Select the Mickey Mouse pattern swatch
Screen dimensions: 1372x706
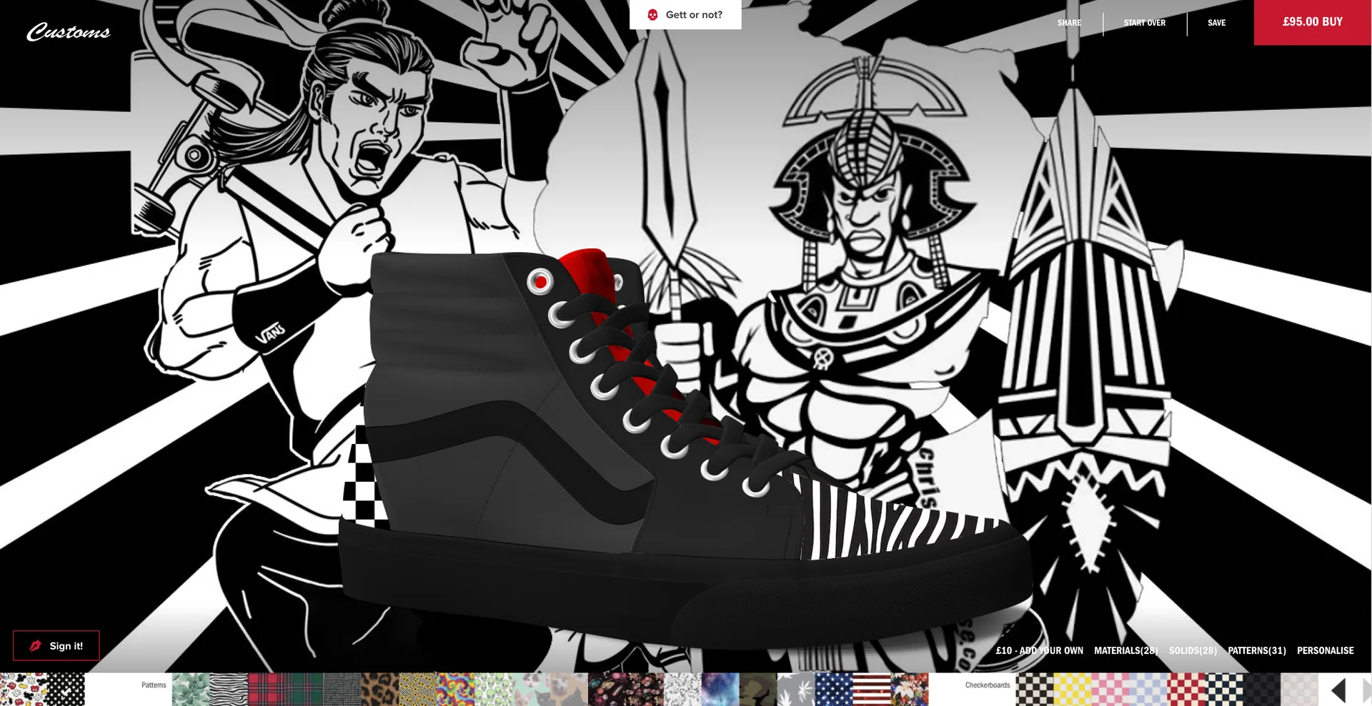click(23, 690)
